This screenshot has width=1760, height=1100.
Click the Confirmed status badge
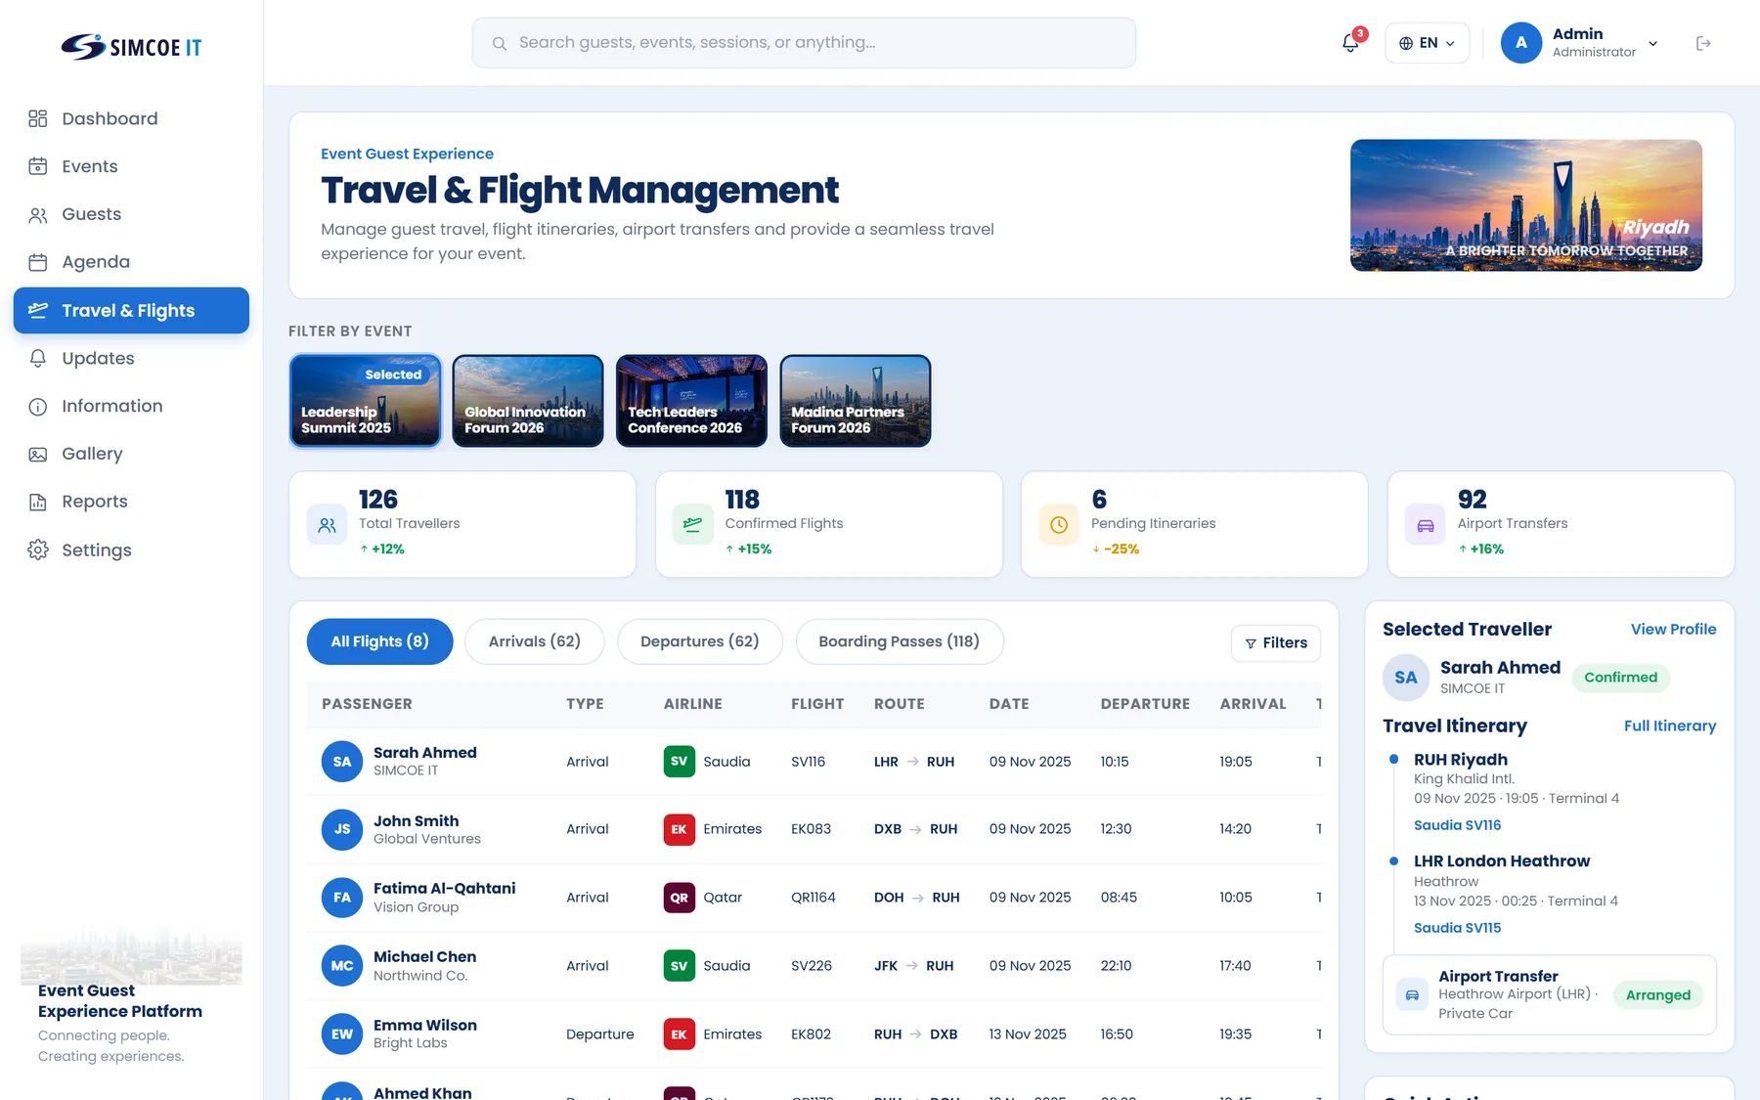click(1620, 678)
